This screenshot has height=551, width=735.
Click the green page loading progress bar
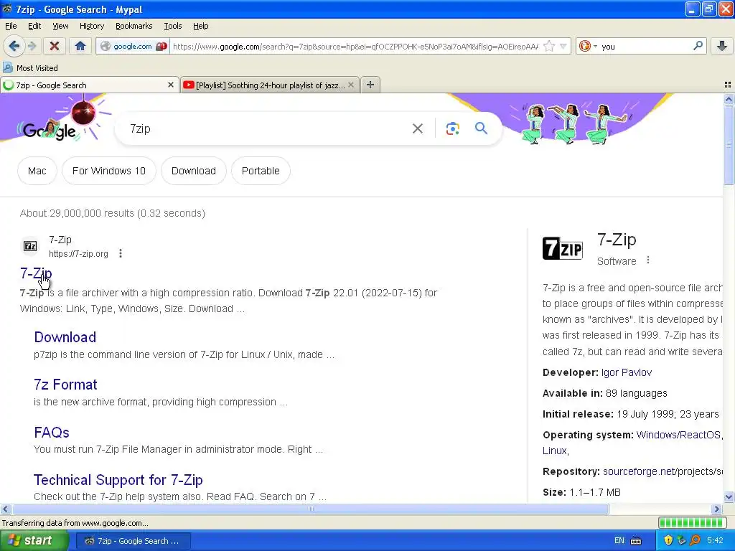692,523
